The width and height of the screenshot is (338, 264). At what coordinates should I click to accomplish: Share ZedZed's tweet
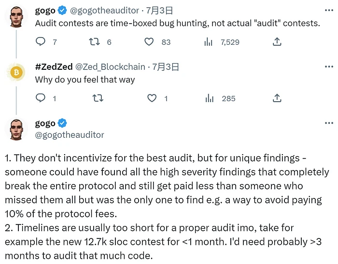coord(277,98)
